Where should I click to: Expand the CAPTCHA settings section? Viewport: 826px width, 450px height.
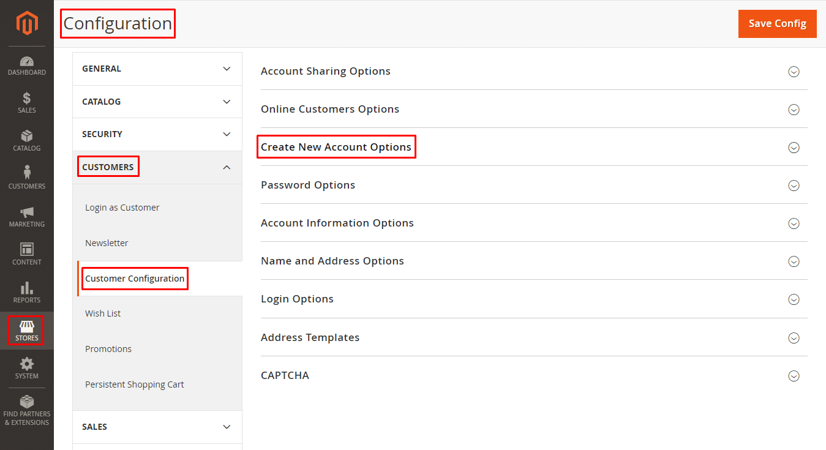pos(285,375)
